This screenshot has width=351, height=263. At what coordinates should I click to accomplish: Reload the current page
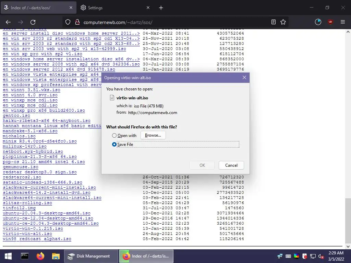pos(33,22)
